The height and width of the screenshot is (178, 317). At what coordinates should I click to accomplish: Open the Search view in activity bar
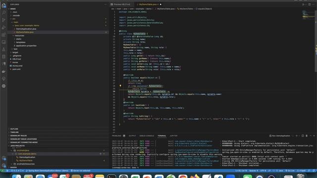pyautogui.click(x=3, y=12)
